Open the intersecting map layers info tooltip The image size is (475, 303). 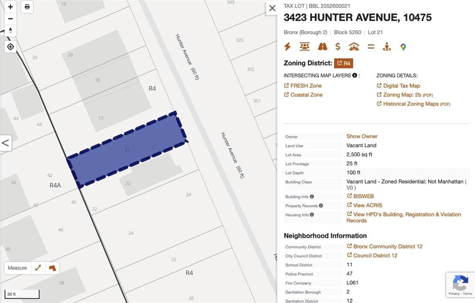[354, 75]
